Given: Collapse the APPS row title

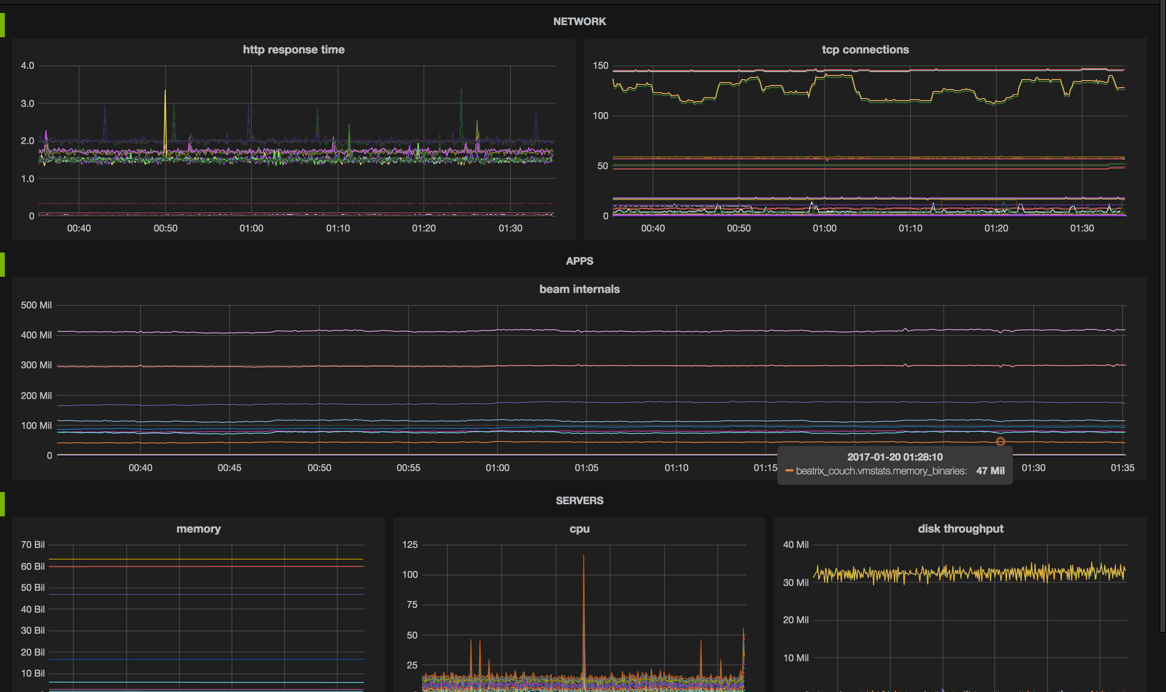Looking at the screenshot, I should pos(579,261).
